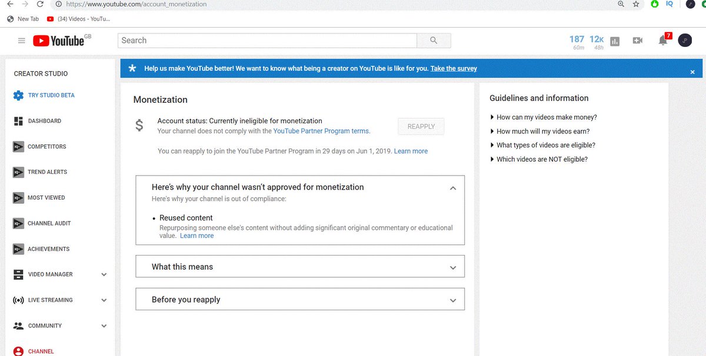Click the Most Viewed vidIQ icon
Image resolution: width=706 pixels, height=356 pixels.
coord(18,198)
